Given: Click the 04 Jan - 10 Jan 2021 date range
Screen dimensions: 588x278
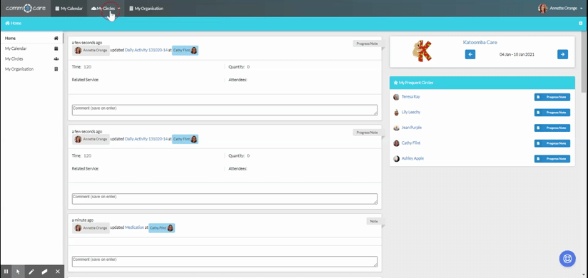Looking at the screenshot, I should pos(517,54).
